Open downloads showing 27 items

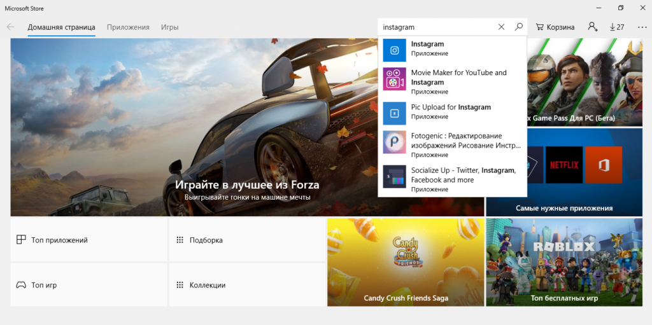617,27
